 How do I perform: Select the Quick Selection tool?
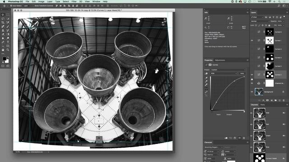click(x=8, y=18)
